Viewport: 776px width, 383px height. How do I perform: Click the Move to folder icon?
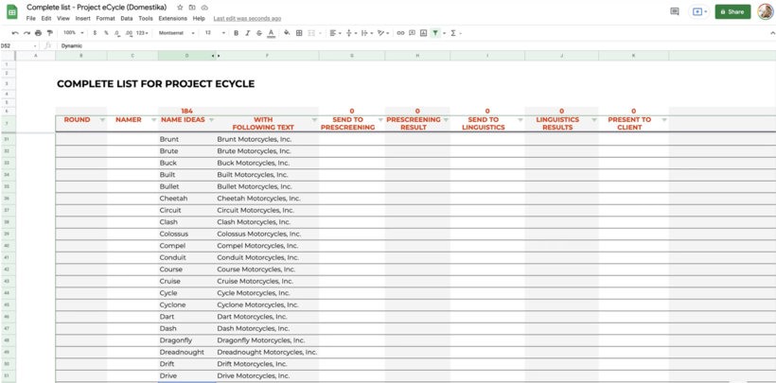point(192,8)
